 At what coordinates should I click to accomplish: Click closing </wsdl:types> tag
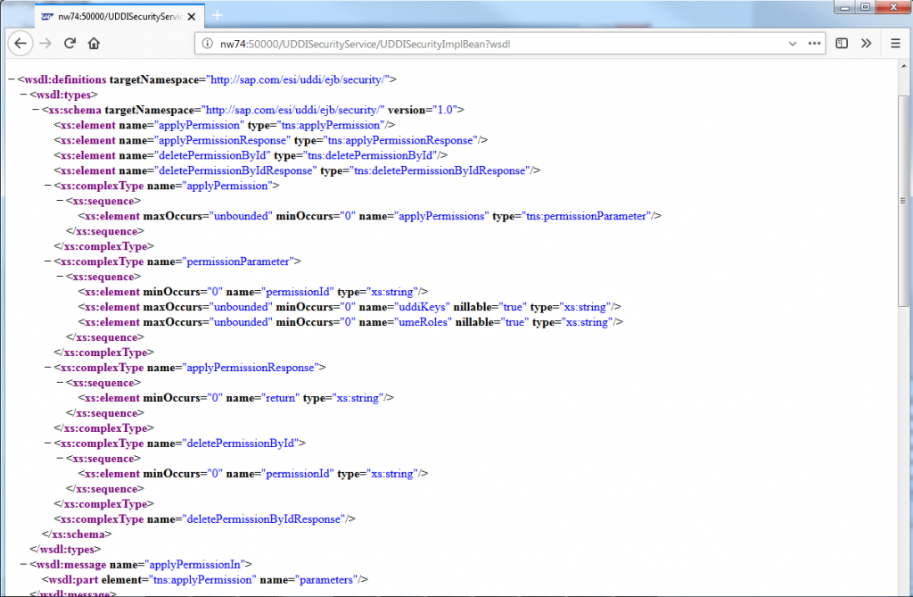(x=65, y=549)
